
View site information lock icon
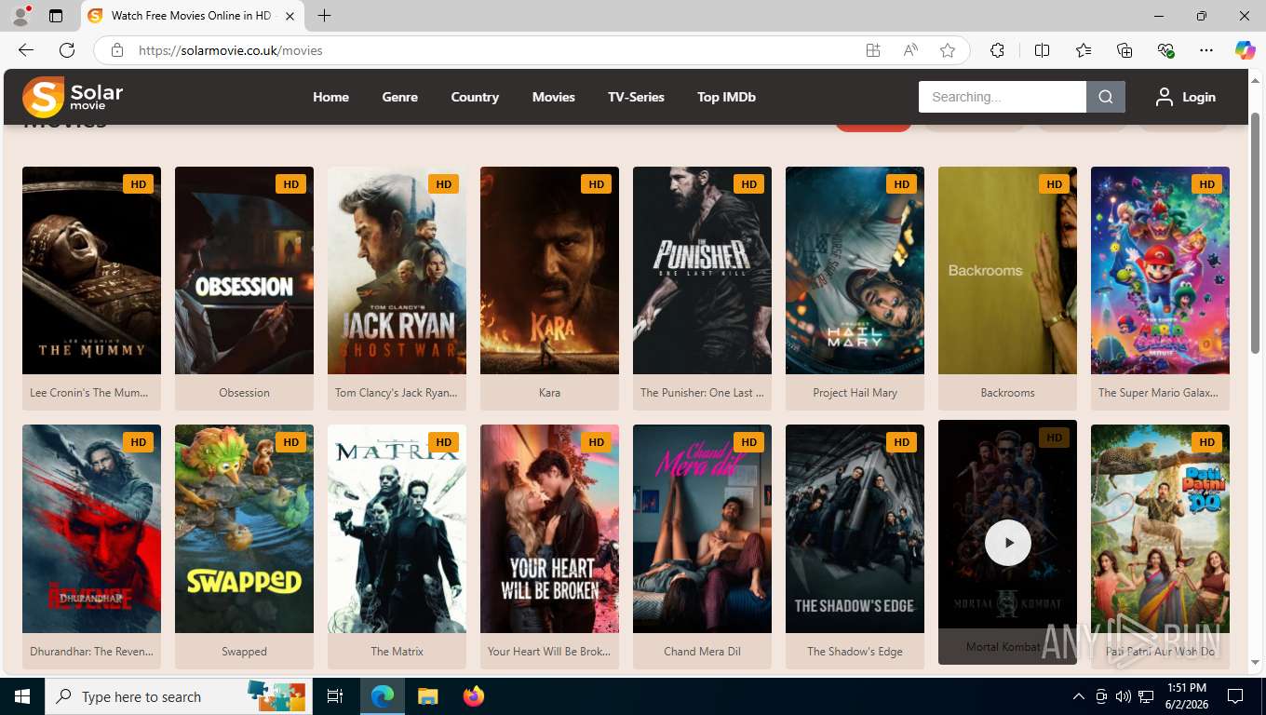(117, 50)
